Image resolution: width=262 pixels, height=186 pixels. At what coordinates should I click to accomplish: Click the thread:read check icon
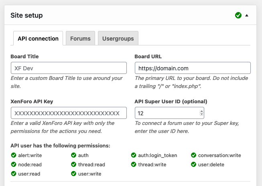pyautogui.click(x=74, y=165)
